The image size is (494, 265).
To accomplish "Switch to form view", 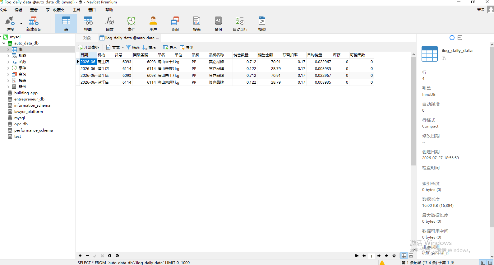I will tap(411, 256).
